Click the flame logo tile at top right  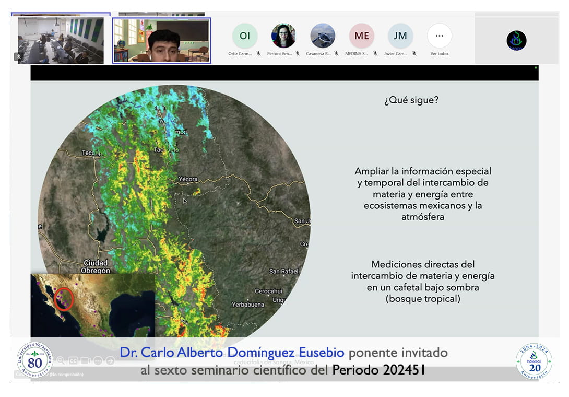pyautogui.click(x=516, y=40)
